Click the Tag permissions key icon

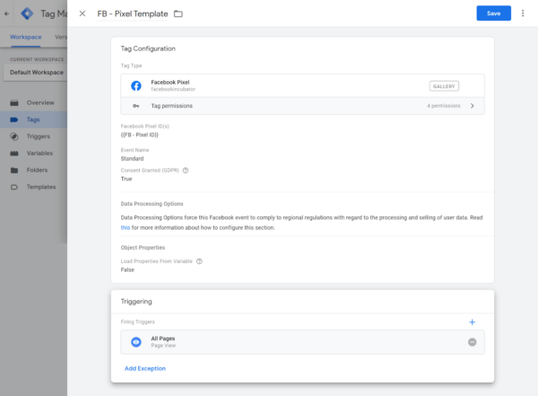click(x=136, y=106)
